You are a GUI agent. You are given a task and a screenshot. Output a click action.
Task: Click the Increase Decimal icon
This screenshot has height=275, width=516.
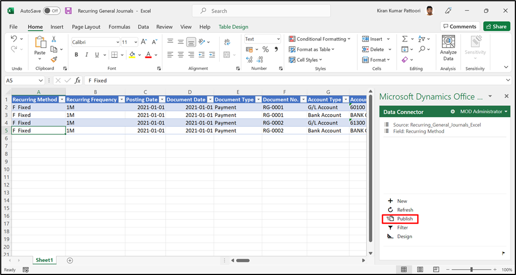(249, 60)
